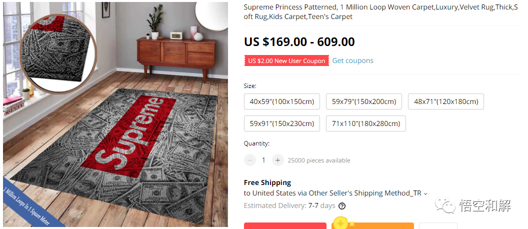Click the minus quantity button
The image size is (528, 229).
(249, 160)
